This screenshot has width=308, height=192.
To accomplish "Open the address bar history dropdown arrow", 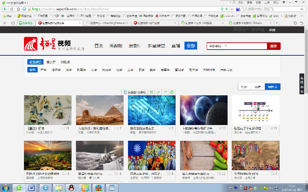I will (x=232, y=9).
